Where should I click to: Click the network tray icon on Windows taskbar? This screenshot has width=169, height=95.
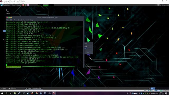[x=152, y=93]
